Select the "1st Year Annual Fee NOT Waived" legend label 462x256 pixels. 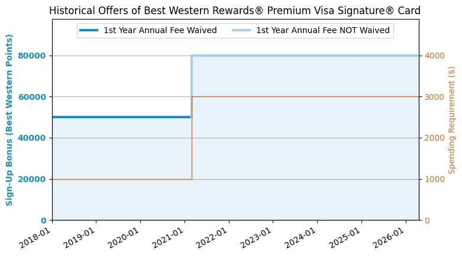(x=322, y=31)
